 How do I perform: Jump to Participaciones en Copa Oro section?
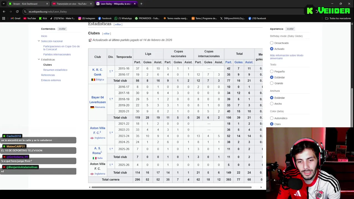pyautogui.click(x=61, y=48)
